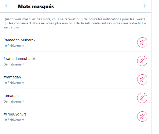This screenshot has height=134, width=159.
Task: Click Définitivement under the #ramadan hashtag
Action: tap(14, 83)
